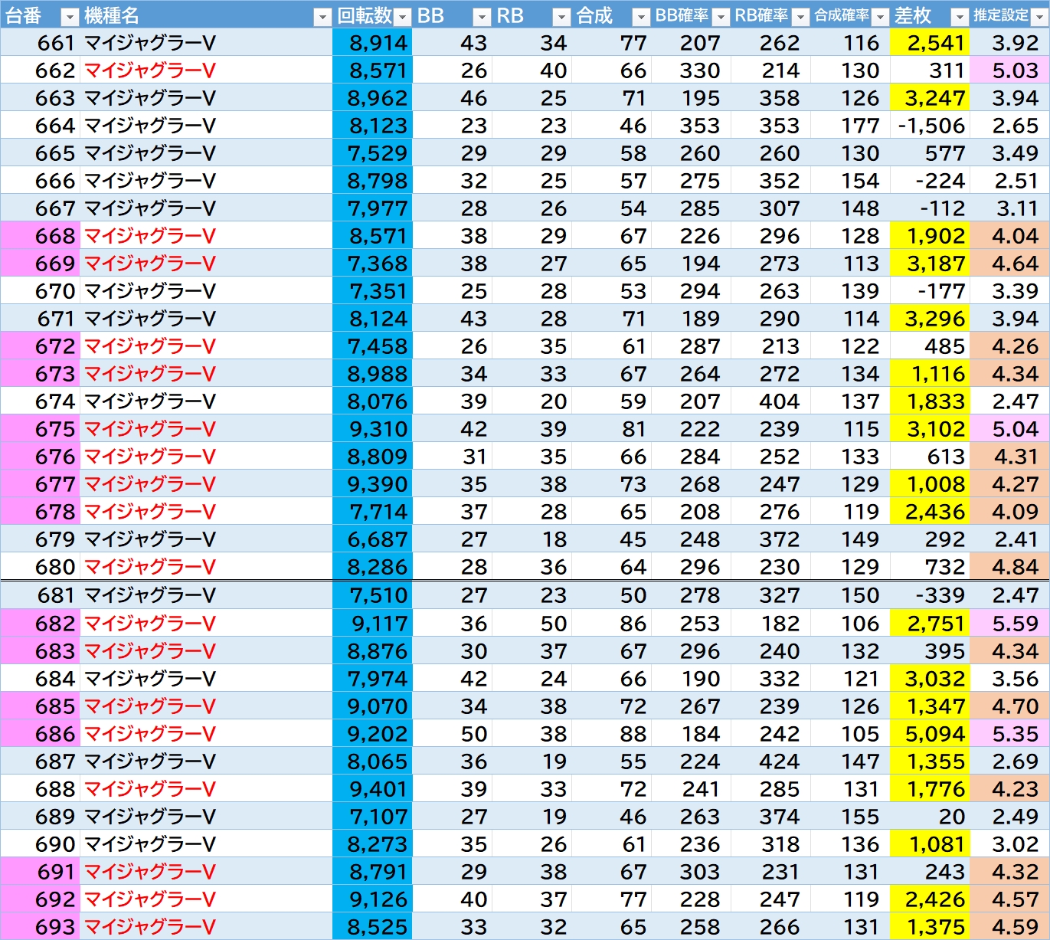Screen dimensions: 1050x940
Task: Open the 差枚 column filter dropdown
Action: coord(960,17)
